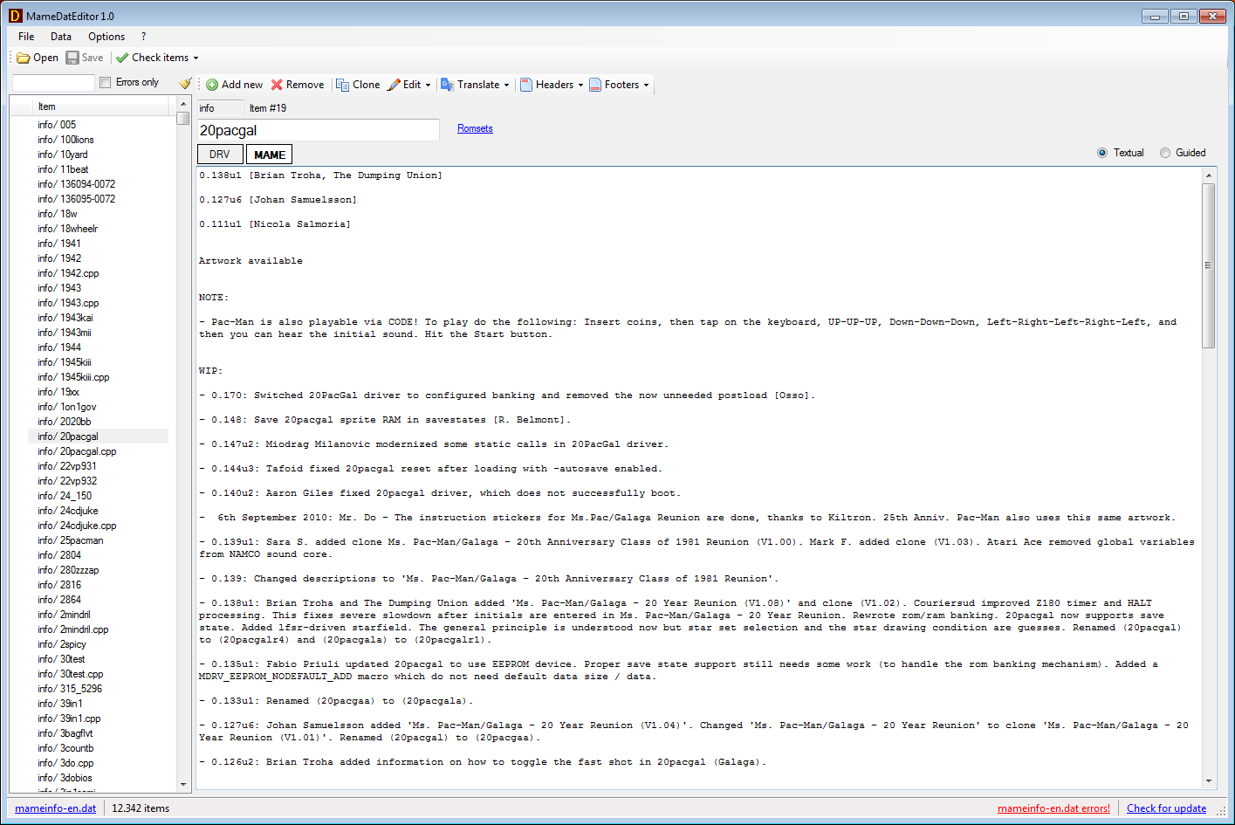Expand the Check items dropdown arrow
The image size is (1235, 825).
(196, 58)
